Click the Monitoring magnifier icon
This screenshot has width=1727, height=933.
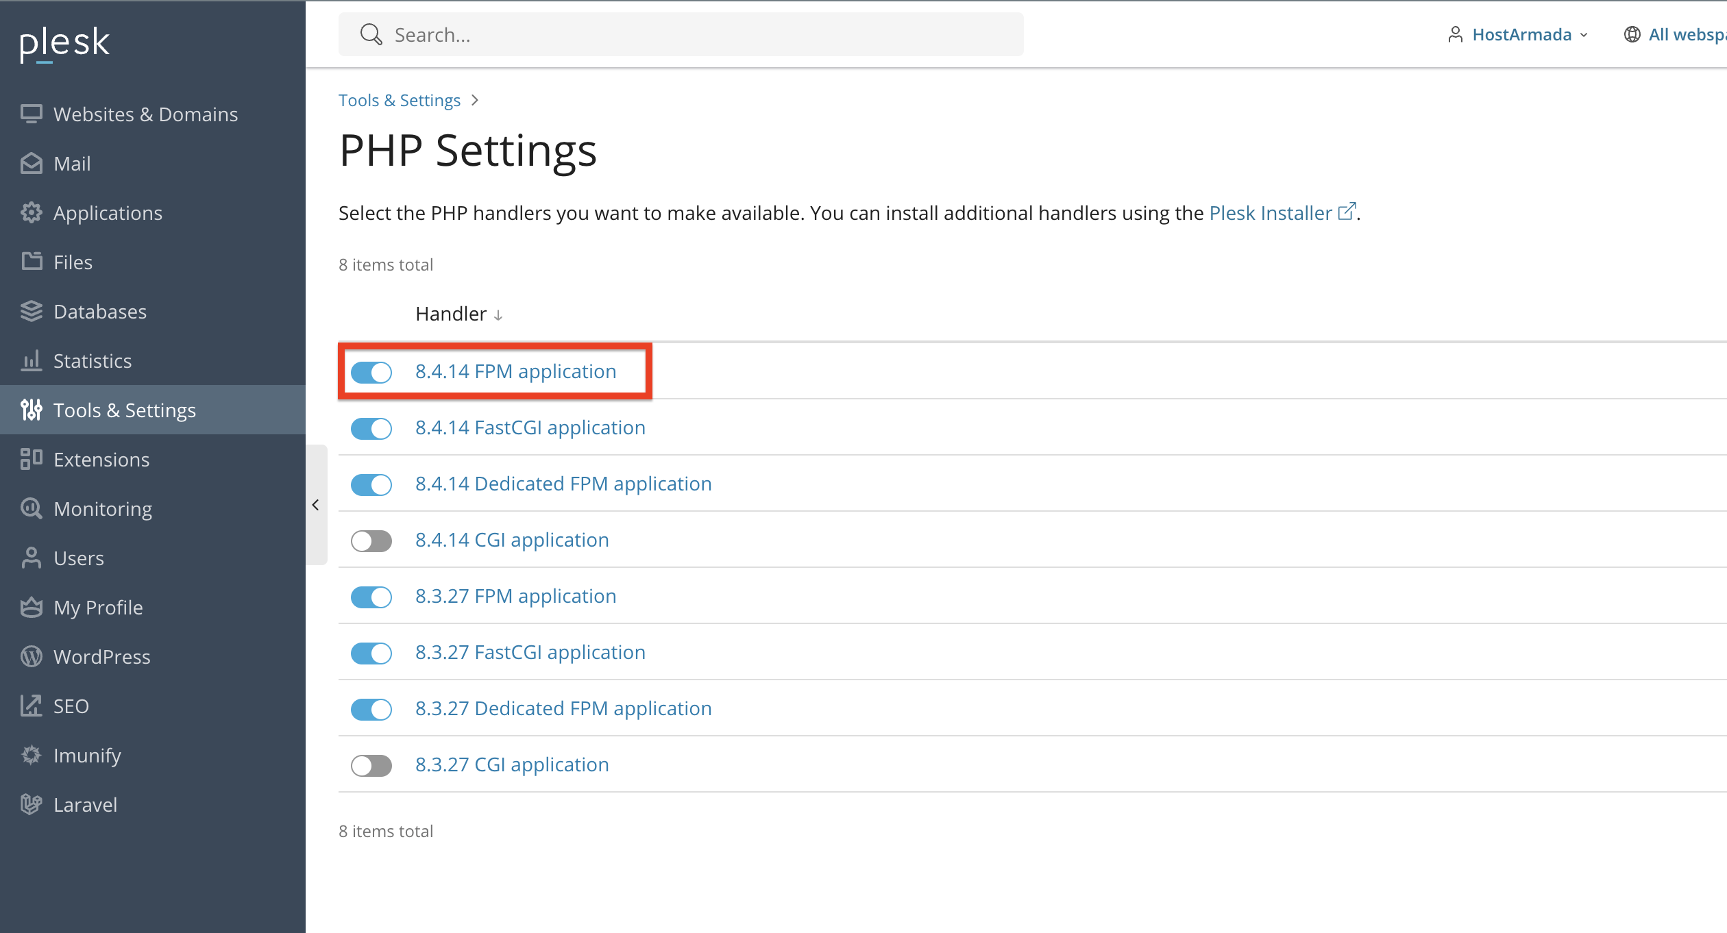(32, 508)
